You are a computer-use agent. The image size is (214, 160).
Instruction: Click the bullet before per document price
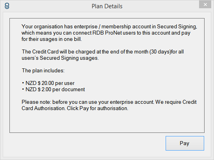[23, 89]
